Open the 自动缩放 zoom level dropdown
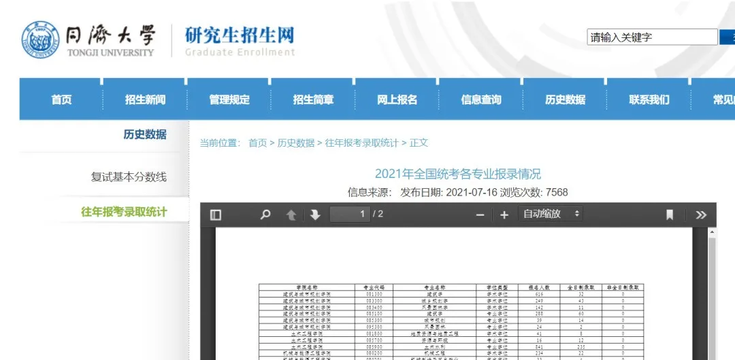735x360 pixels. (551, 215)
